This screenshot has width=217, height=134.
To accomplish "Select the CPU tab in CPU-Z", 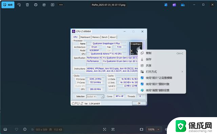I will (x=75, y=37).
